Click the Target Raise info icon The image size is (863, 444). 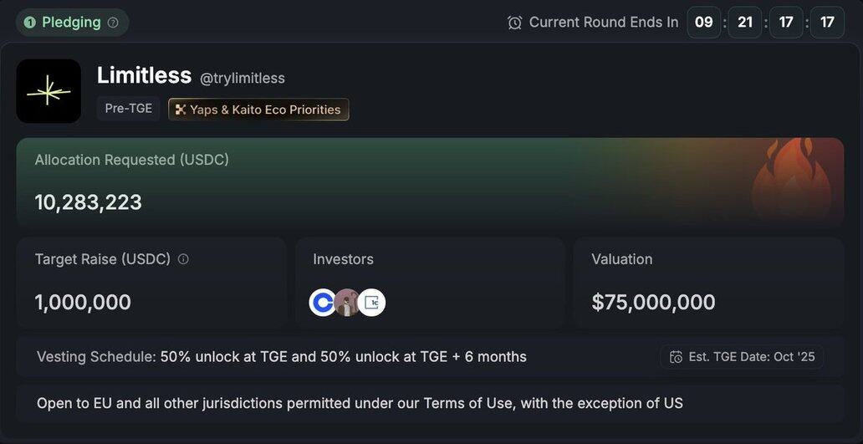click(x=183, y=259)
